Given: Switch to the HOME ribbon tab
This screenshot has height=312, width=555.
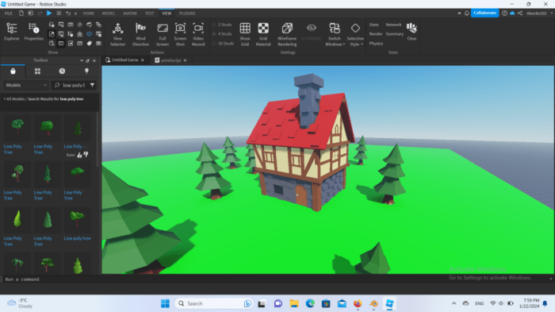Looking at the screenshot, I should (89, 13).
